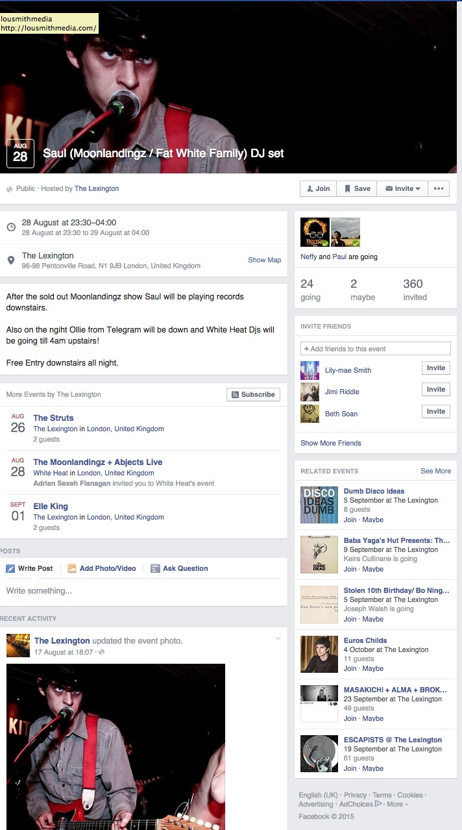Save this event with bookmark button

point(357,188)
